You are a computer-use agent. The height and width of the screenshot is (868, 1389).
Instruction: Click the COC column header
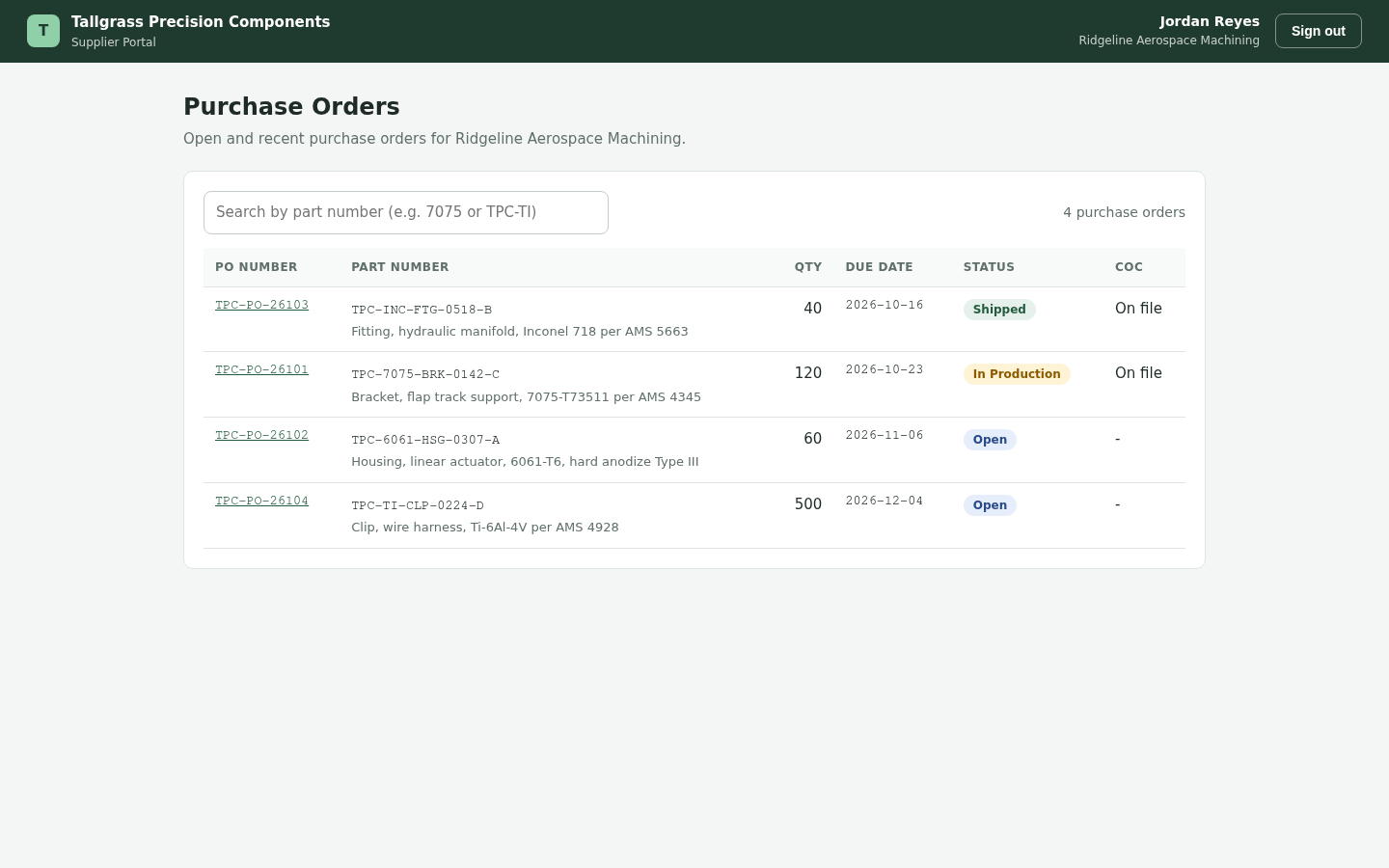click(x=1130, y=267)
